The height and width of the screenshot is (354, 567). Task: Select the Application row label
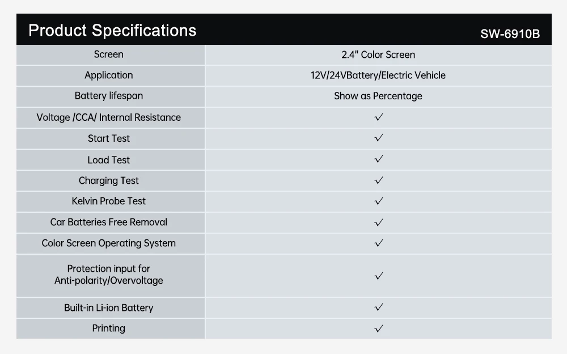108,75
